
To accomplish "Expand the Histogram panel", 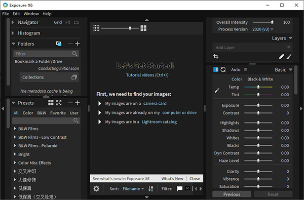I will coord(13,33).
